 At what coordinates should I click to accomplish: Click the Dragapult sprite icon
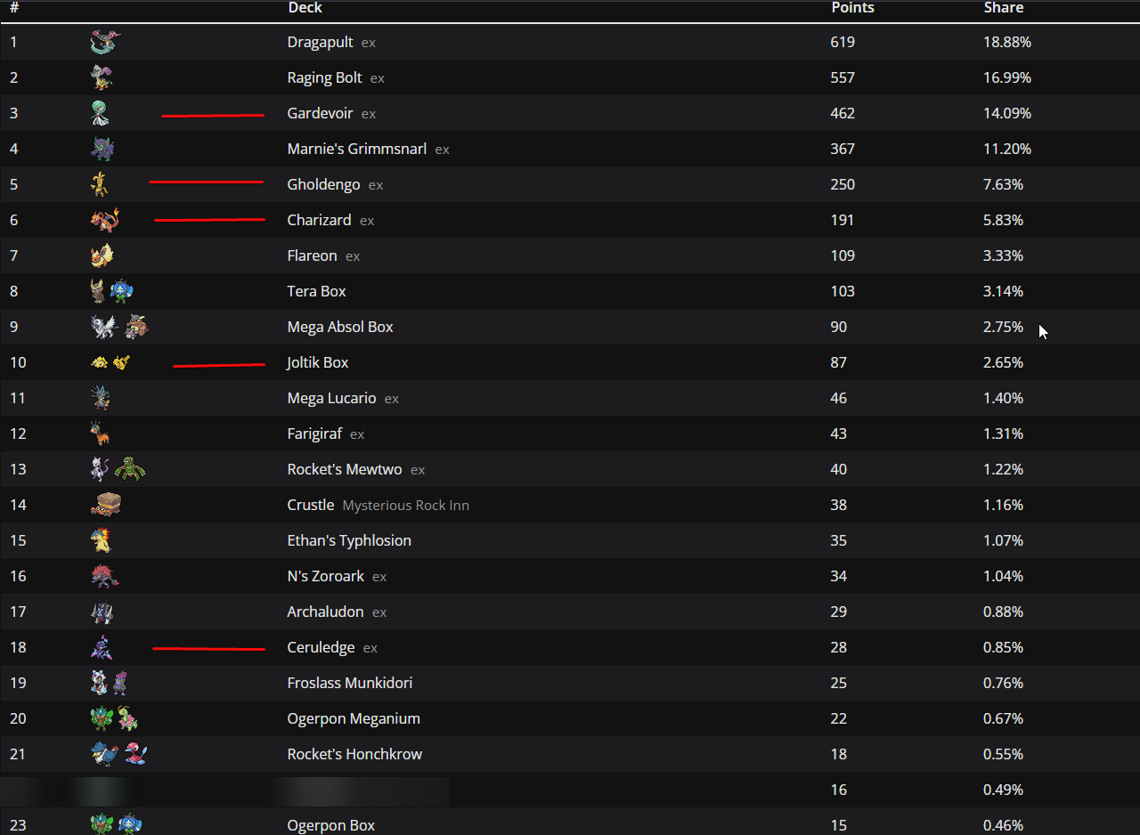(x=104, y=42)
